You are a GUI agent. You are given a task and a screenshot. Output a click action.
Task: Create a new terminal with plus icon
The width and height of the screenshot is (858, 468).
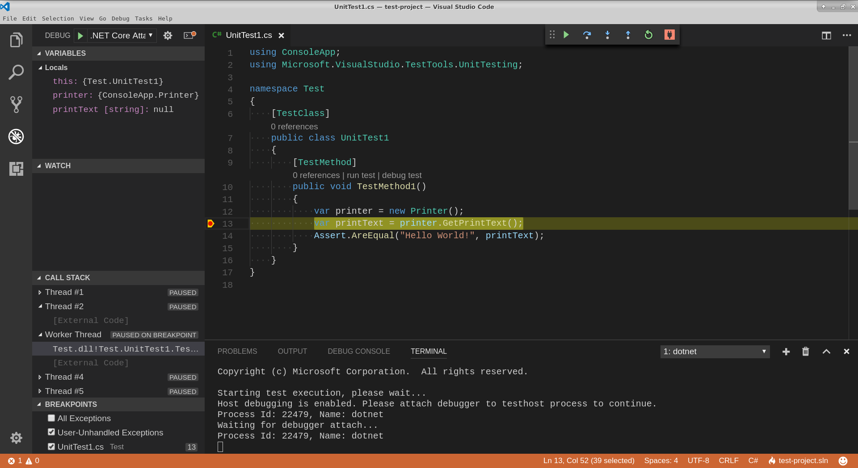(786, 352)
